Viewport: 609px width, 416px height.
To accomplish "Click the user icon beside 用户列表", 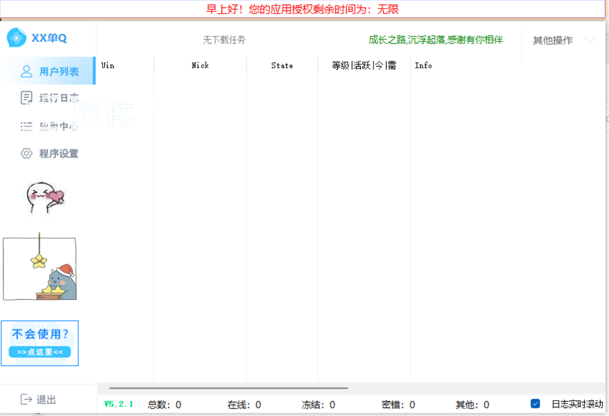I will pyautogui.click(x=26, y=71).
